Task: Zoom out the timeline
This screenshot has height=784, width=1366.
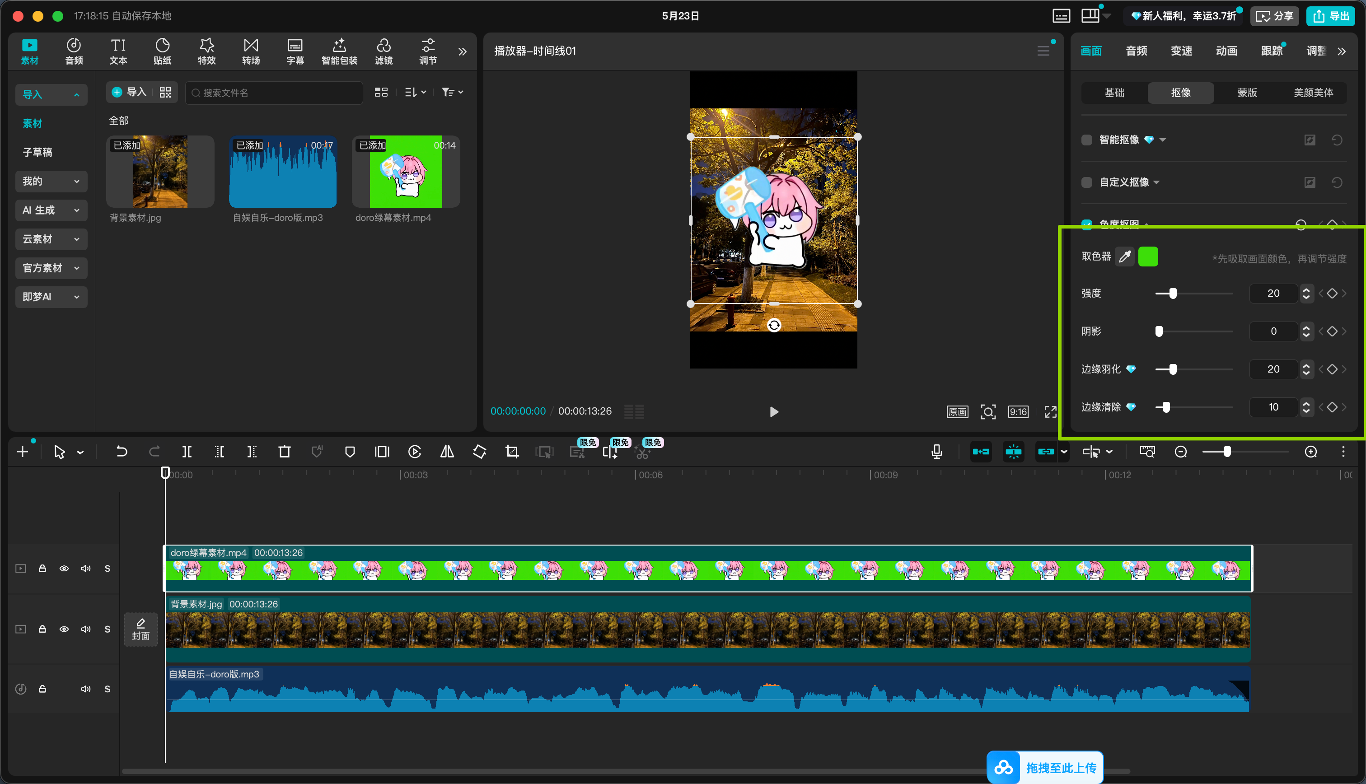Action: 1181,452
